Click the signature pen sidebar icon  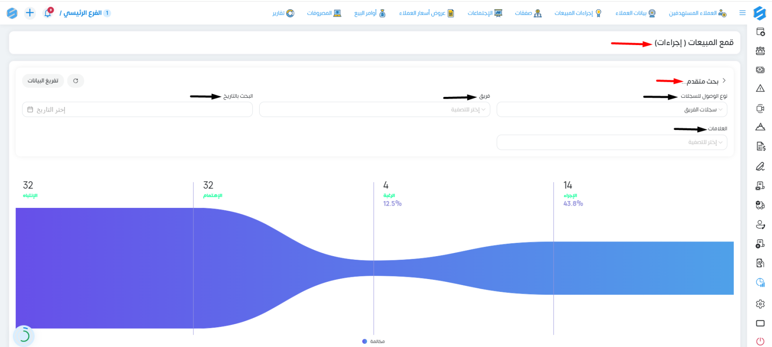click(x=760, y=166)
